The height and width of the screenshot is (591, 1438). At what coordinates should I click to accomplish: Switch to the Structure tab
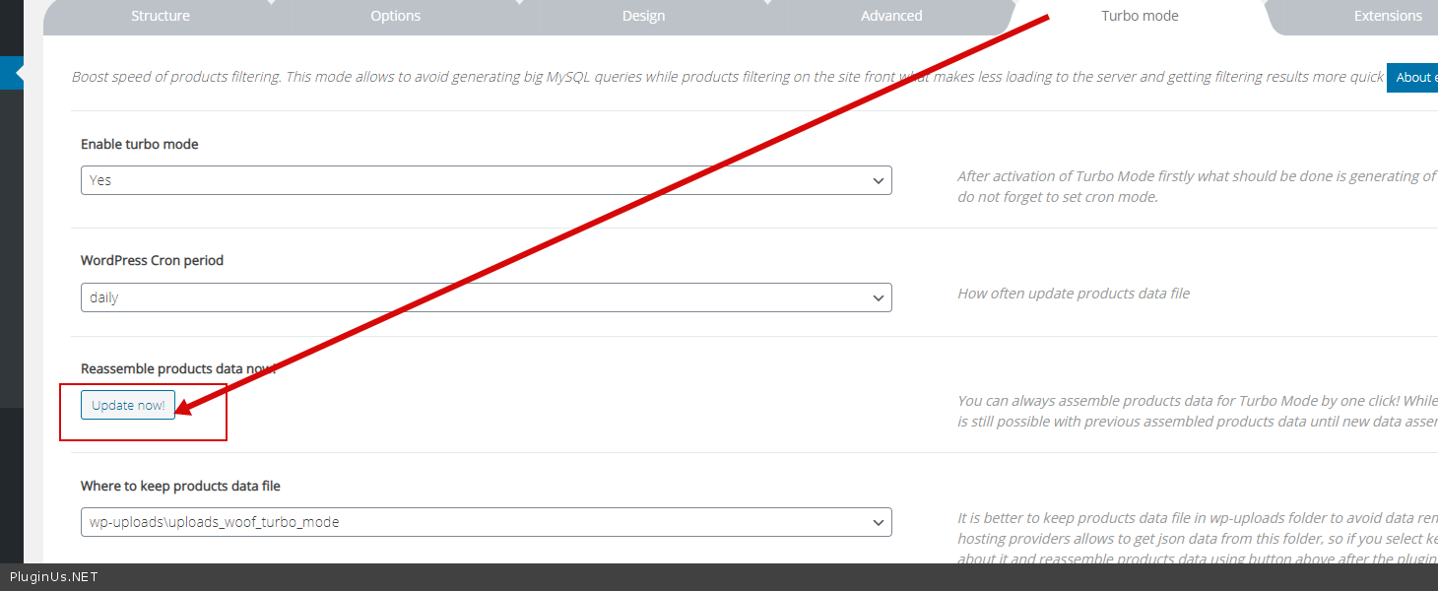click(x=161, y=16)
